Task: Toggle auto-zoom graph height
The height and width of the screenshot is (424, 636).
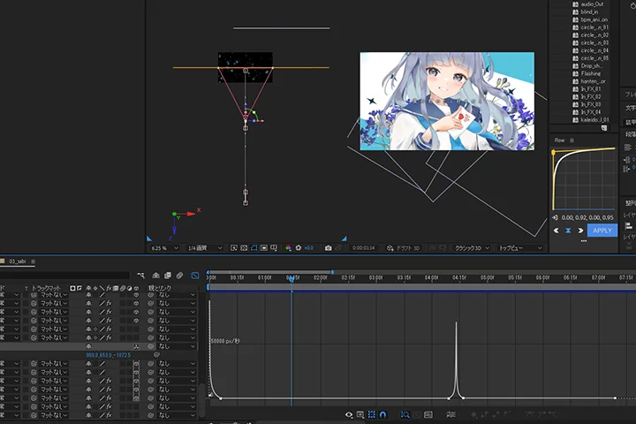Action: 405,414
